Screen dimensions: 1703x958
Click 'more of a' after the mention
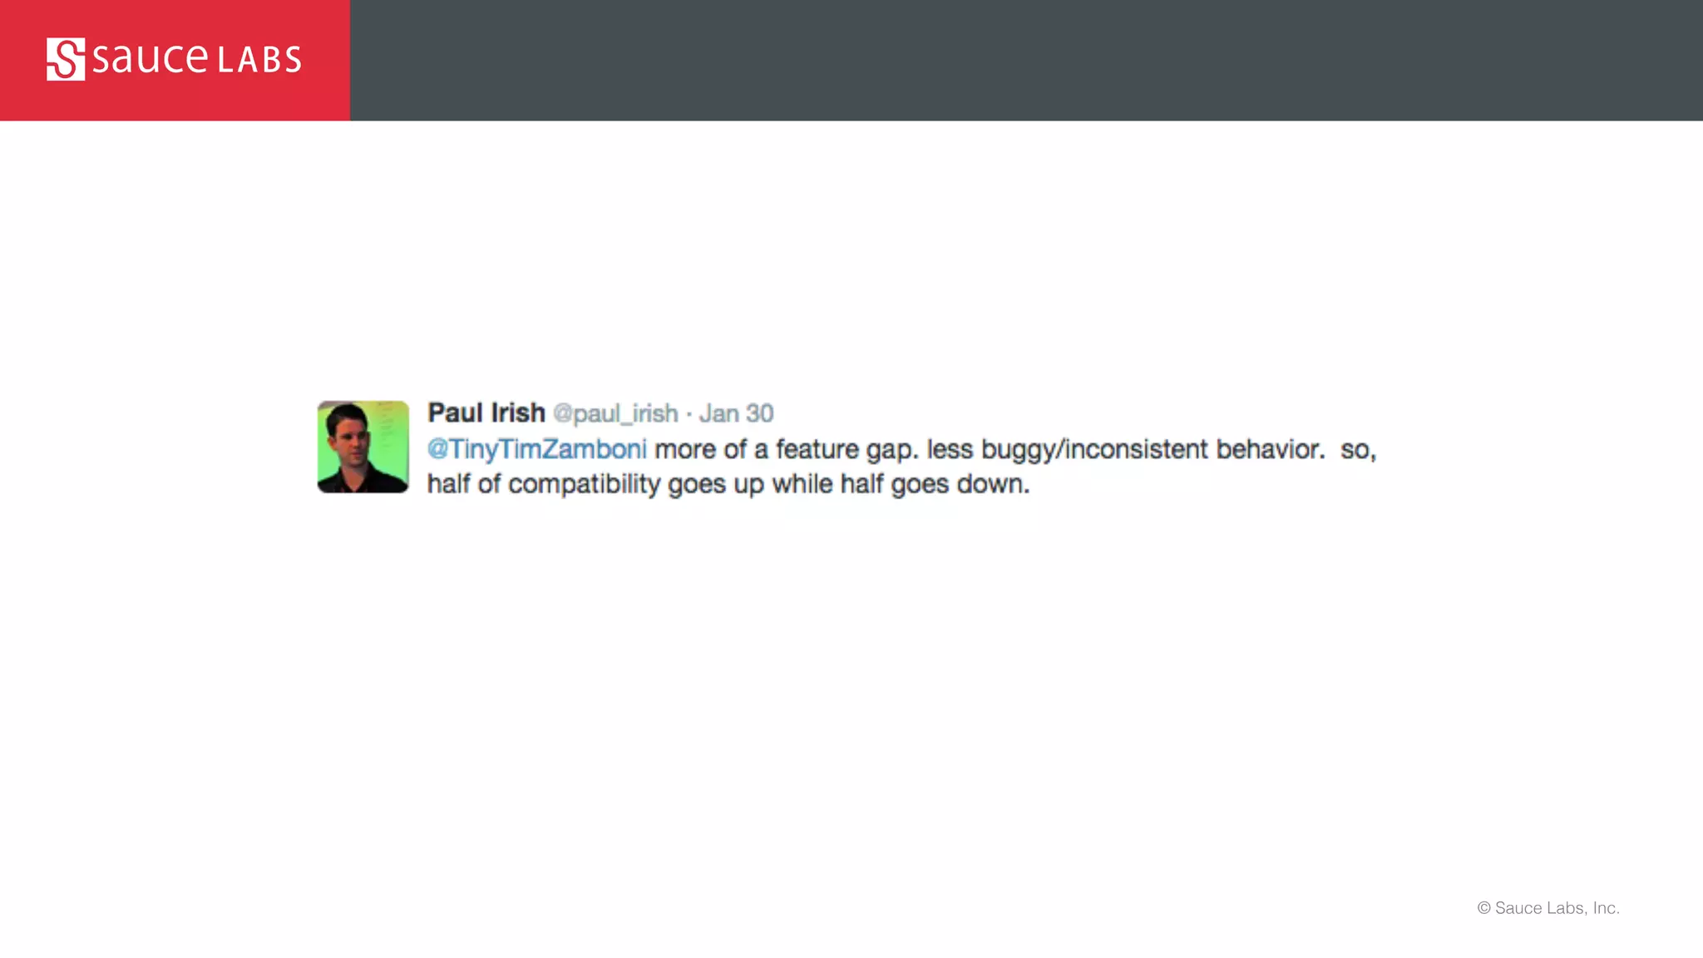point(711,450)
